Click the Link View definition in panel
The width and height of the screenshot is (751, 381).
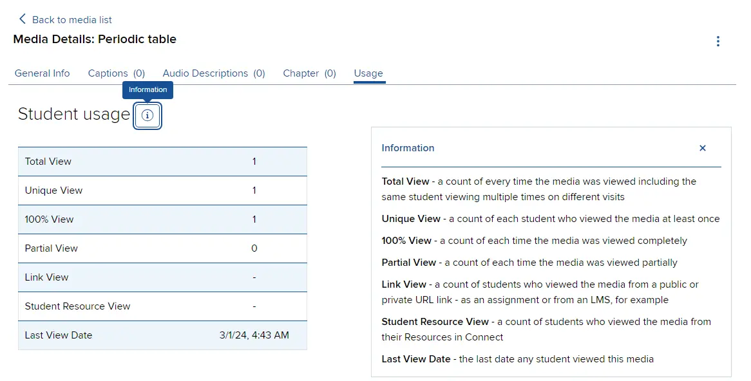540,292
